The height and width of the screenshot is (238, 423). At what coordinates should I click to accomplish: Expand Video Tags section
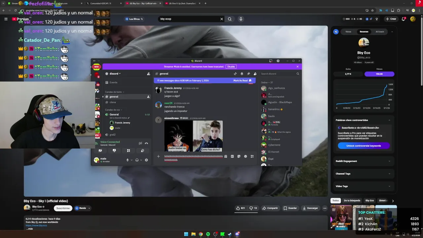pyautogui.click(x=364, y=186)
